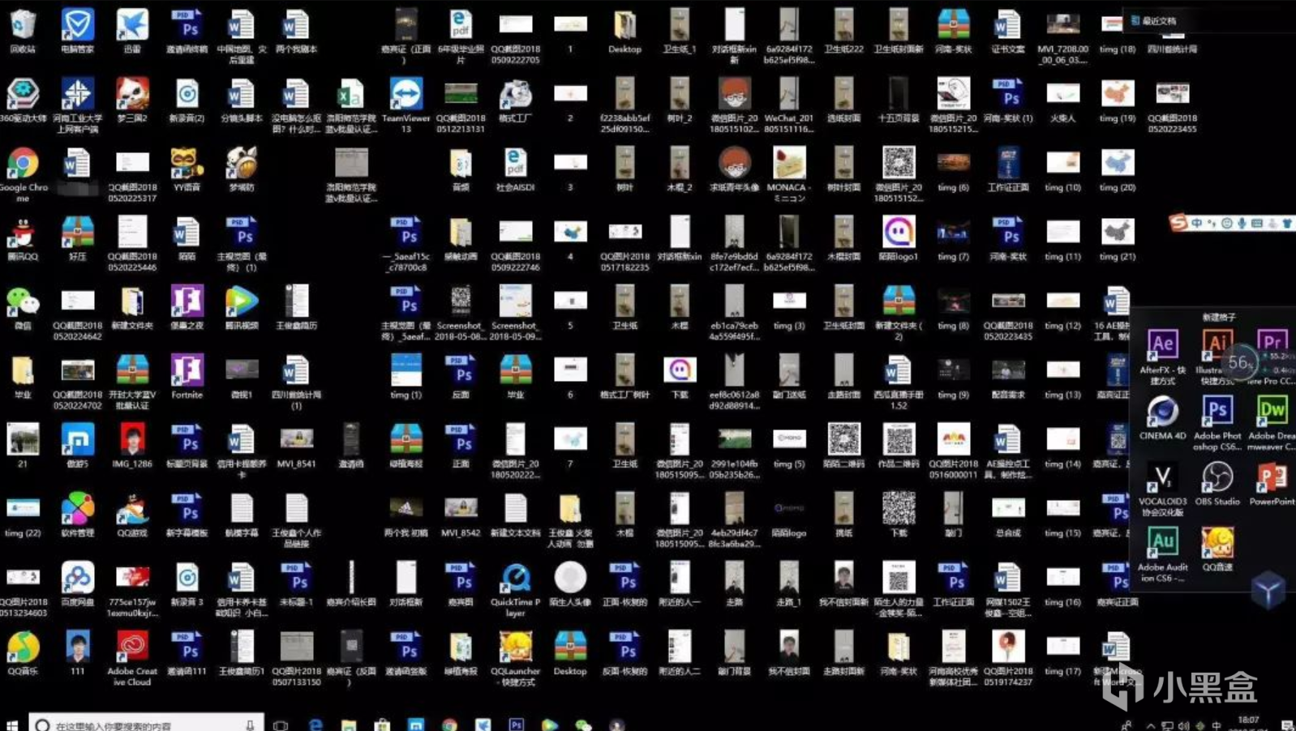Image resolution: width=1296 pixels, height=731 pixels.
Task: Launch 腾讯视频 player icon
Action: click(x=242, y=307)
